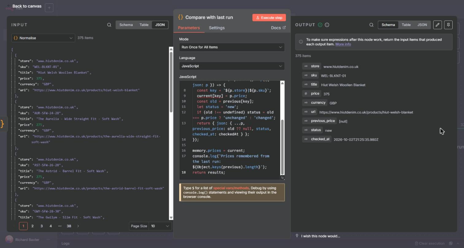Click the Execute step button
Viewport: 464px width, 248px height.
pos(269,17)
